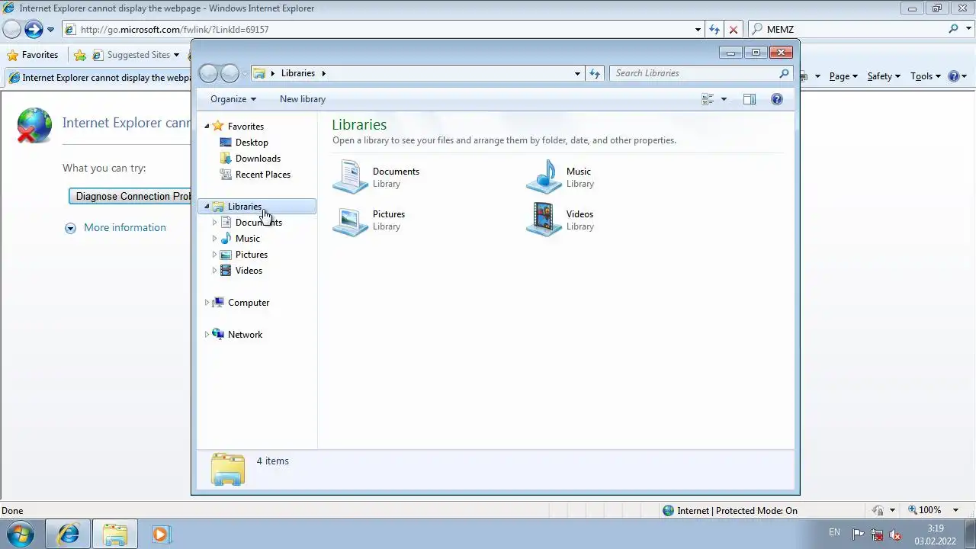Click the New library button
Screen dimensions: 976x549
303,99
